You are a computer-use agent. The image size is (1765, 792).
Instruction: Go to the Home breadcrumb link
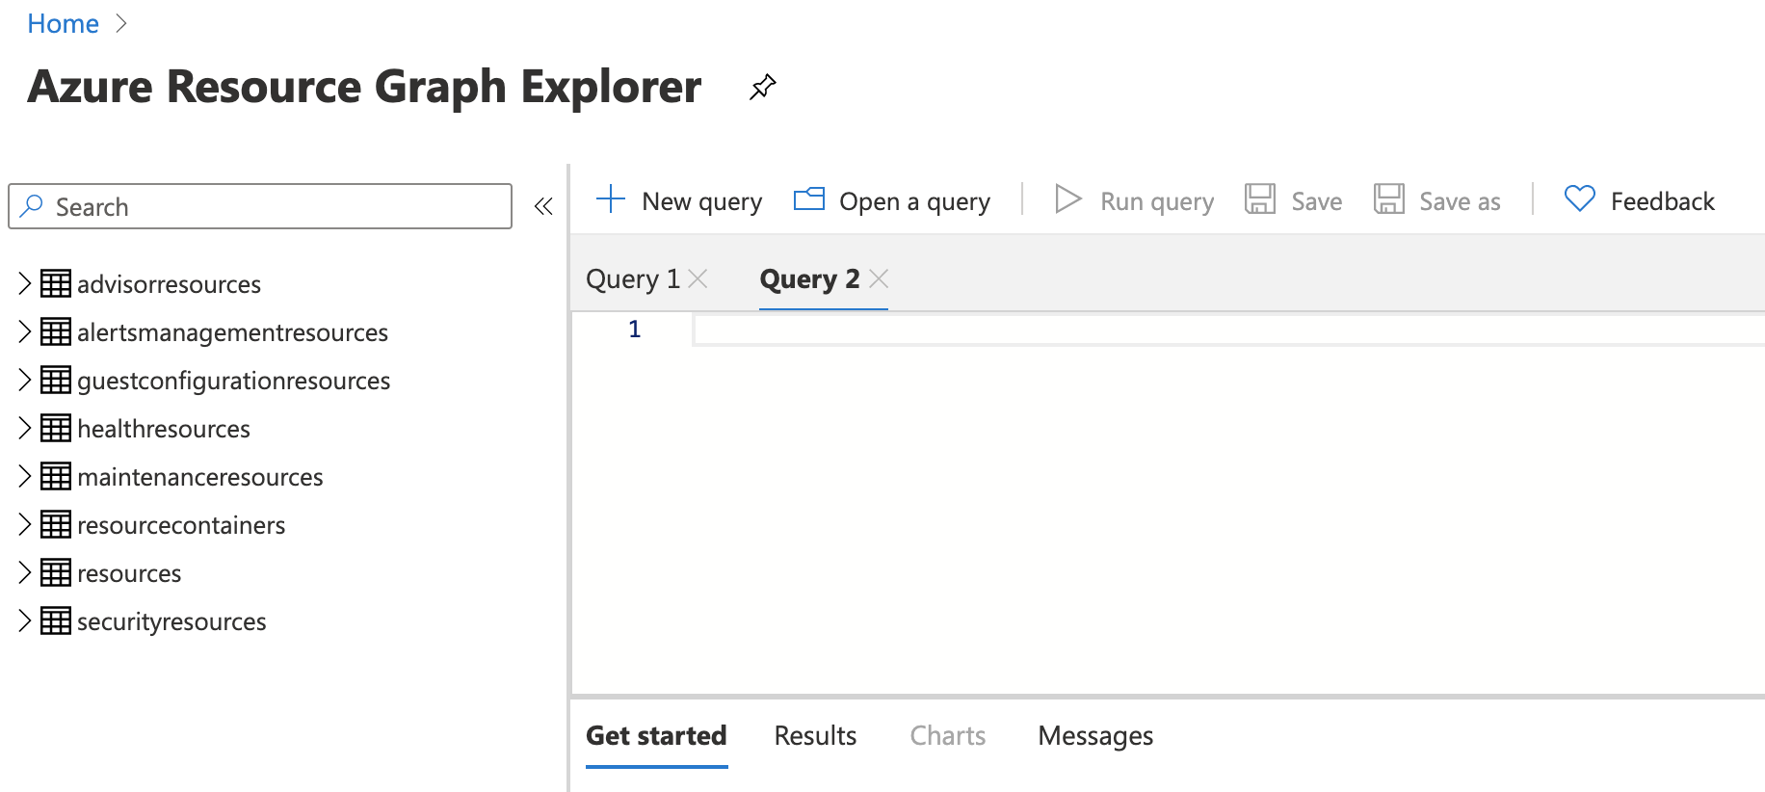pos(63,23)
